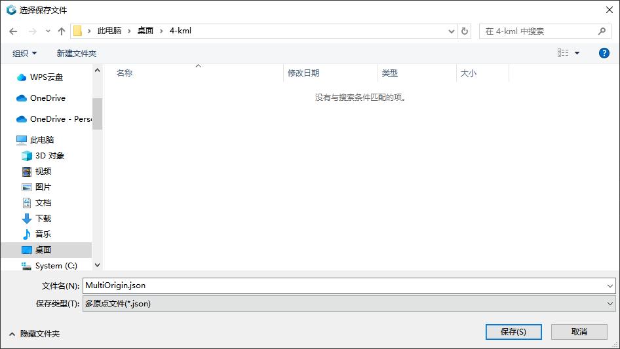The height and width of the screenshot is (349, 620).
Task: Click the 保存(S) button
Action: point(514,331)
